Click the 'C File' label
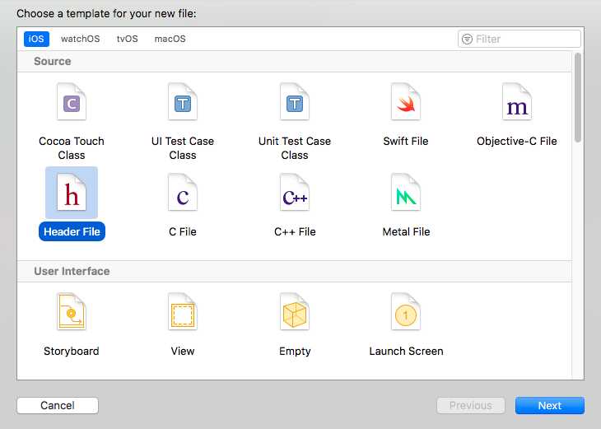Viewport: 601px width, 429px height. coord(183,231)
